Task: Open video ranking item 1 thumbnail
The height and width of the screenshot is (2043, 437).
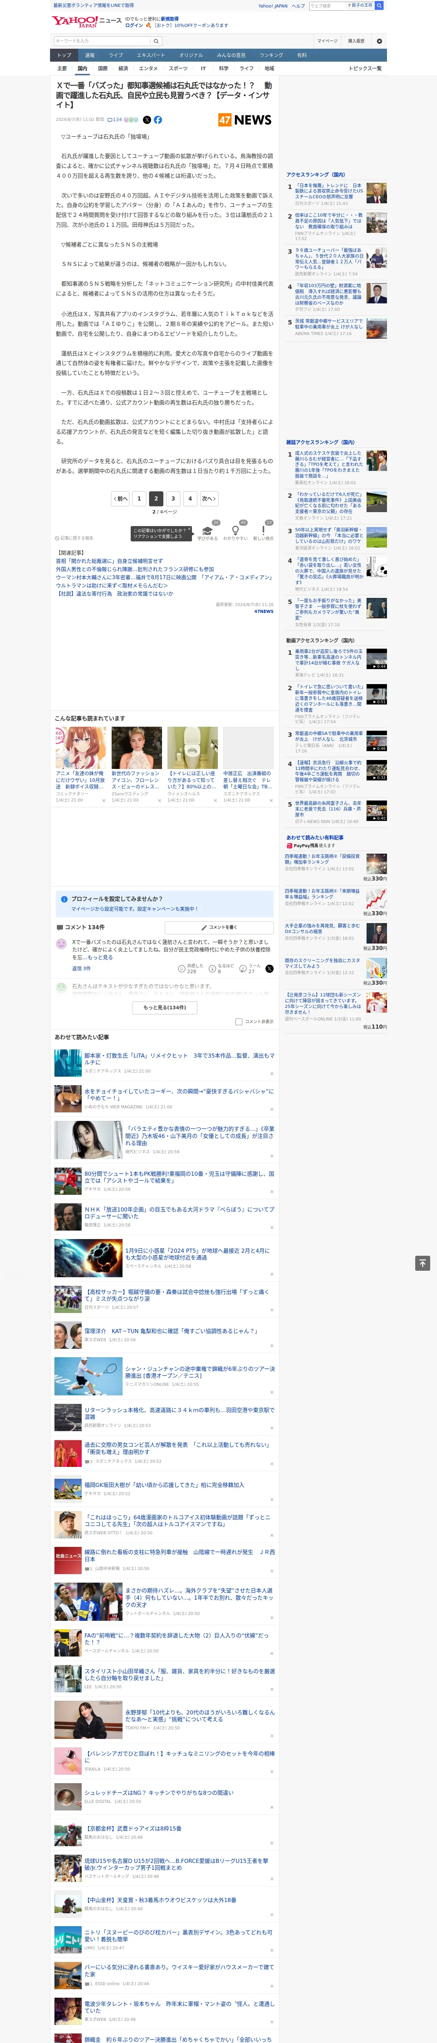Action: (x=377, y=659)
